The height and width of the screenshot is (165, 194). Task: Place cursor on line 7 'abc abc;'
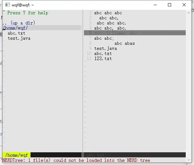[x=104, y=38]
